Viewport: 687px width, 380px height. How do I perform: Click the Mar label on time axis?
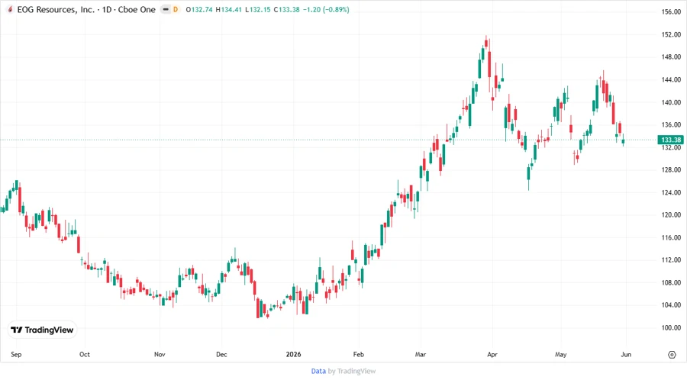pos(421,354)
